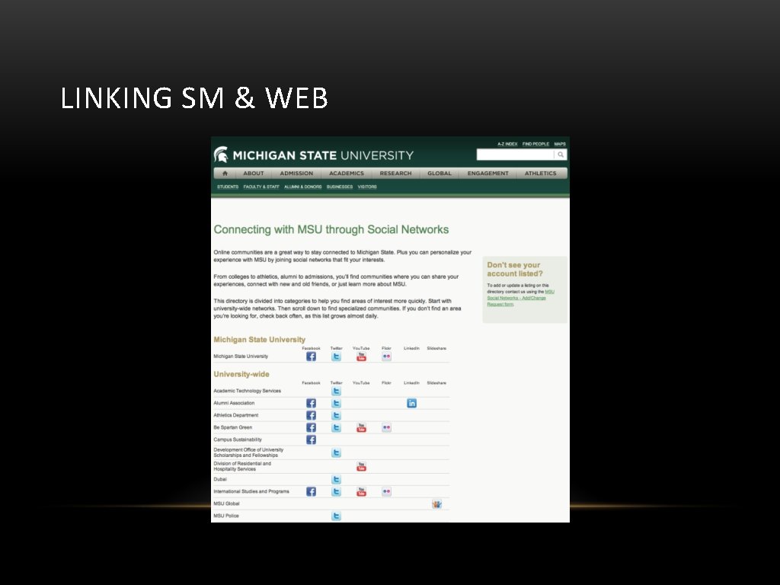Select 'MSU Global' row label

[226, 504]
